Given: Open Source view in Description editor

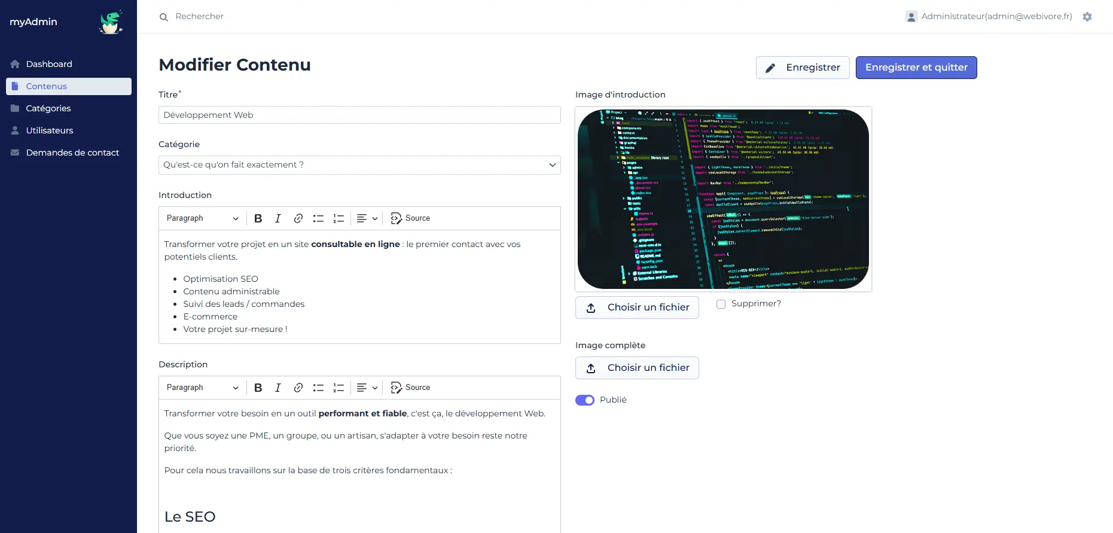Looking at the screenshot, I should [x=410, y=388].
